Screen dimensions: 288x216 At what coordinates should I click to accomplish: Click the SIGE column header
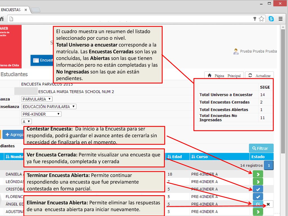pos(265,87)
